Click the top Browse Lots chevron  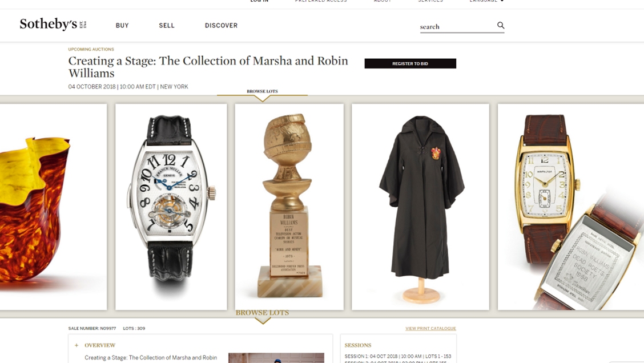pos(263,99)
